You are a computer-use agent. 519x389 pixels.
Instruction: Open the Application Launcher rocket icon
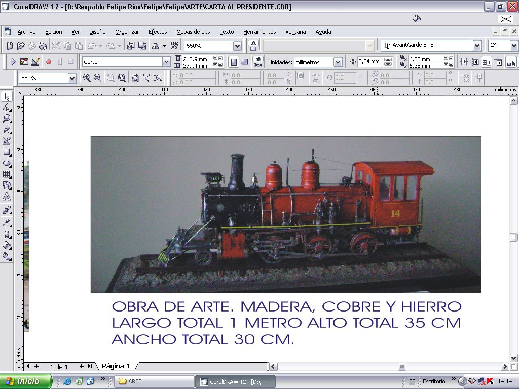pos(155,45)
